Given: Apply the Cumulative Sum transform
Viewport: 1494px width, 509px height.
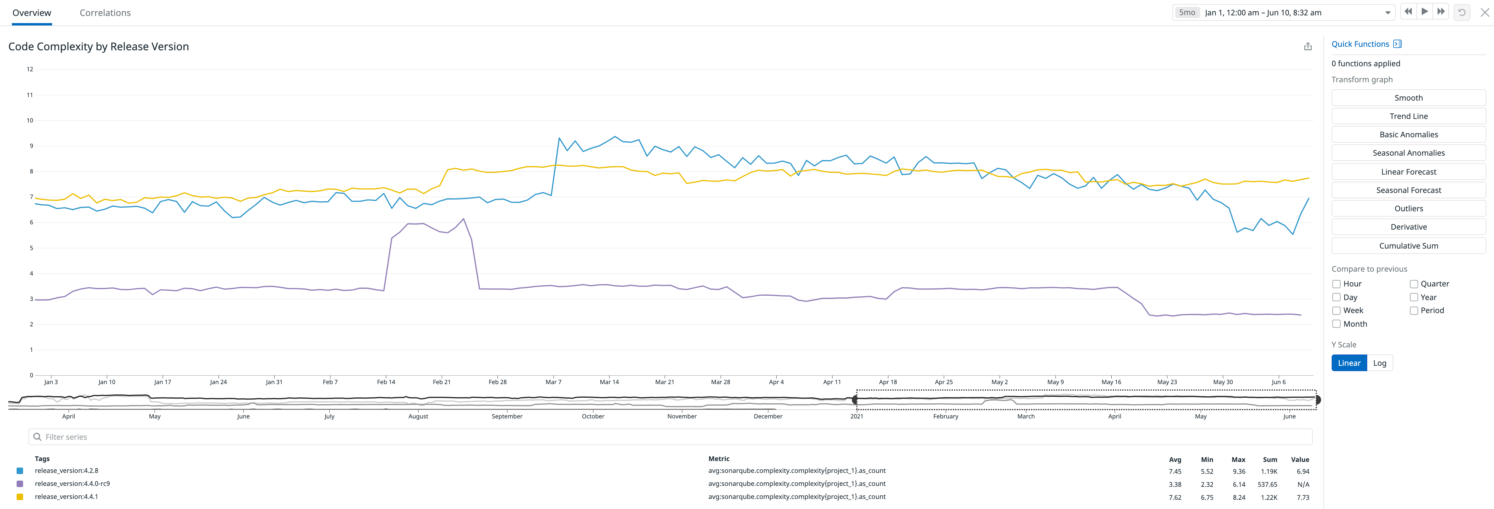Looking at the screenshot, I should coord(1409,245).
